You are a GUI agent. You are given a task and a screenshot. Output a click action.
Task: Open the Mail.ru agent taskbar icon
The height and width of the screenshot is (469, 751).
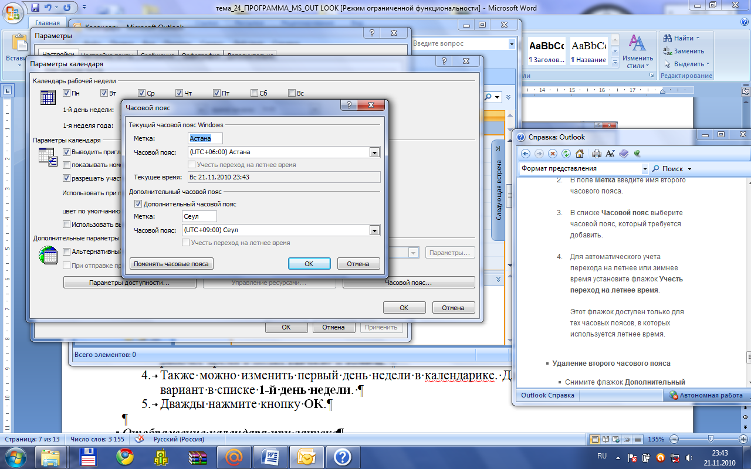tap(234, 456)
